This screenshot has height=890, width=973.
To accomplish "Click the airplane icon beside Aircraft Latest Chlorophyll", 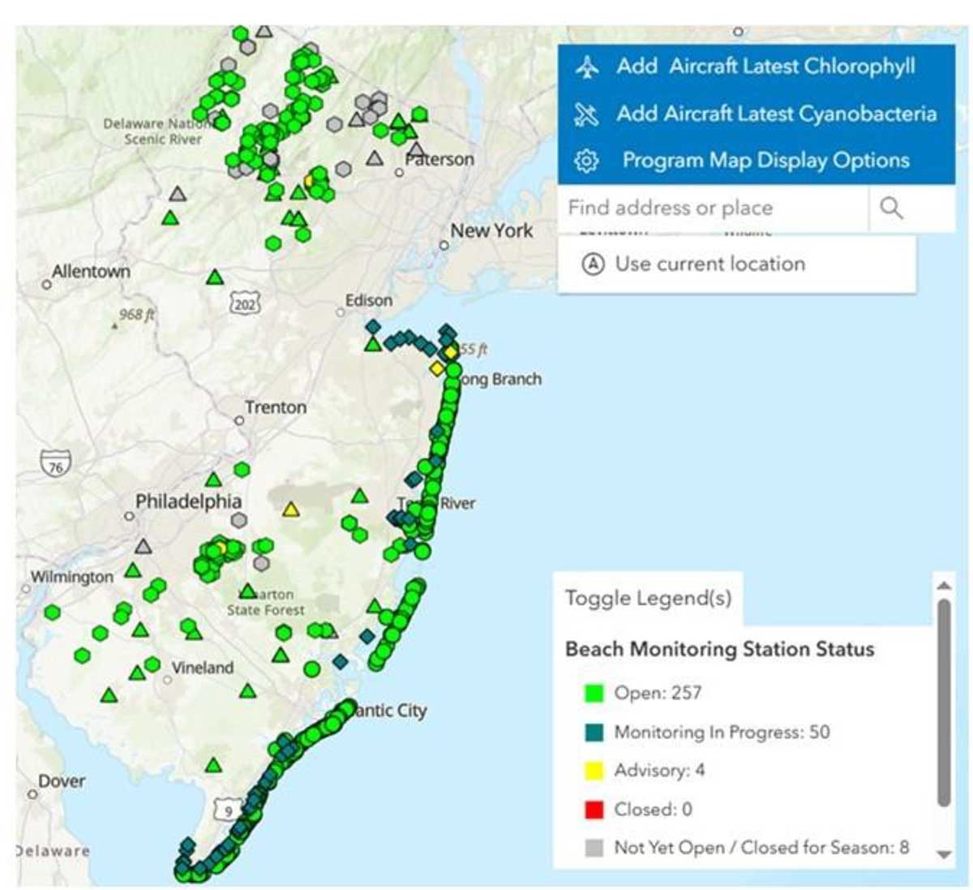I will tap(586, 67).
